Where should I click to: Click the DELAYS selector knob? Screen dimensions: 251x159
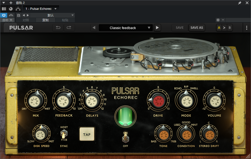click(x=92, y=101)
